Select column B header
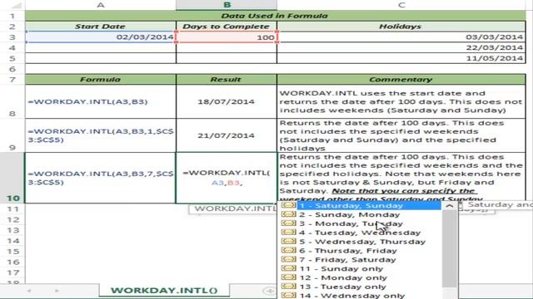Screen dimensions: 533x299 tap(227, 5)
